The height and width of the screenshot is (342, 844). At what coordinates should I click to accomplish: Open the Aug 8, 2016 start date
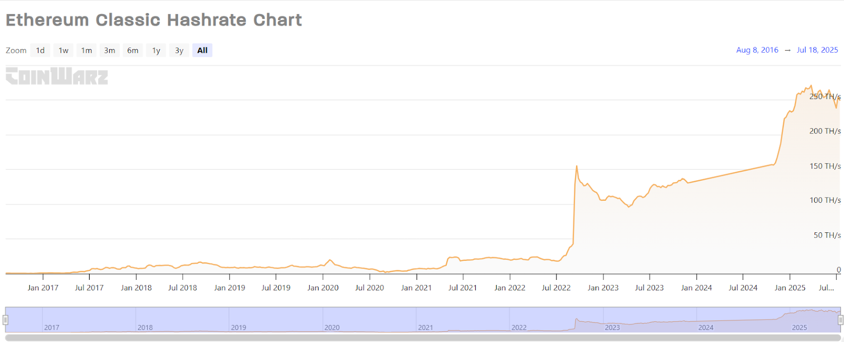[x=756, y=50]
